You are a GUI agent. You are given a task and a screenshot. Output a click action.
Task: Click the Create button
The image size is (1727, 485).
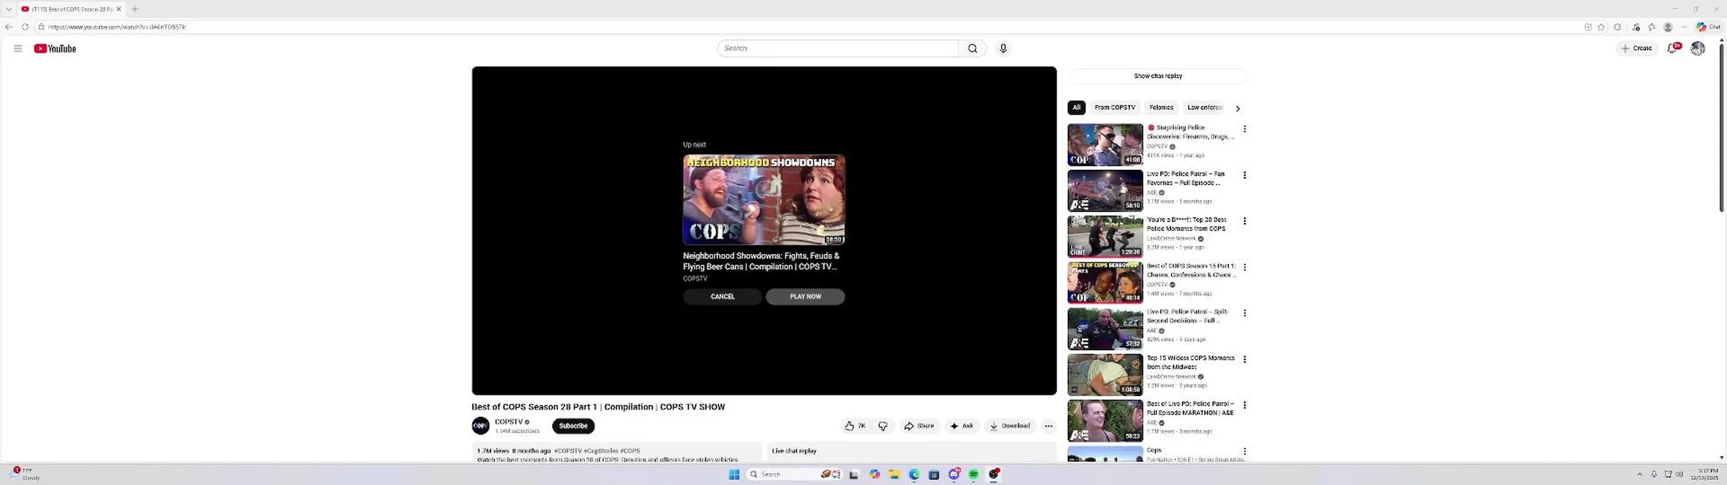click(1637, 48)
